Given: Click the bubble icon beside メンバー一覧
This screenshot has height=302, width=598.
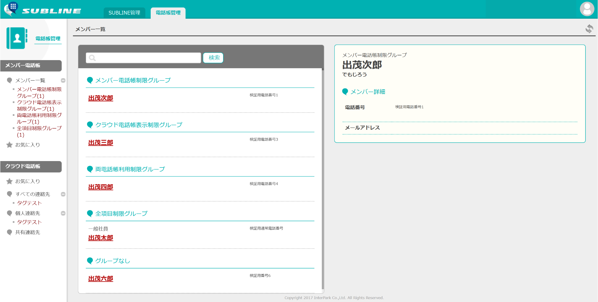Looking at the screenshot, I should click(x=9, y=80).
